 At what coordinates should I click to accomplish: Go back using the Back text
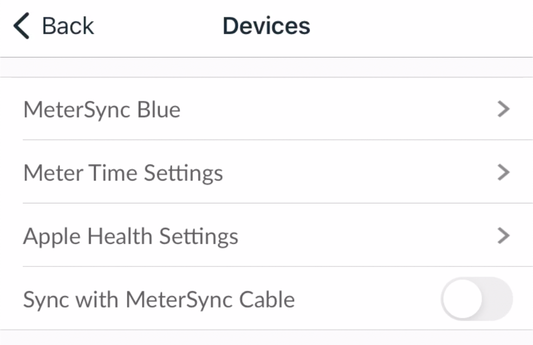pos(68,27)
